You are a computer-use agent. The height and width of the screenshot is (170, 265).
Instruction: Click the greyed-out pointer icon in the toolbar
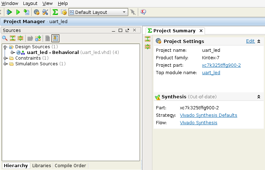pos(133,12)
